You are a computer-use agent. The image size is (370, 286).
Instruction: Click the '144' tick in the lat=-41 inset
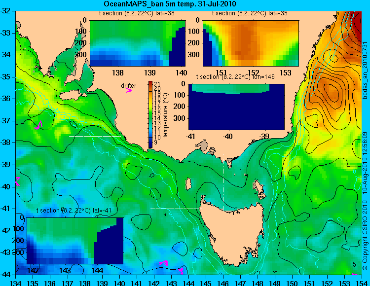click(x=97, y=270)
